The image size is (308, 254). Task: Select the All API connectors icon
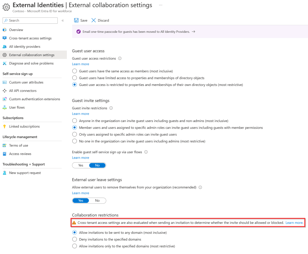(5, 90)
